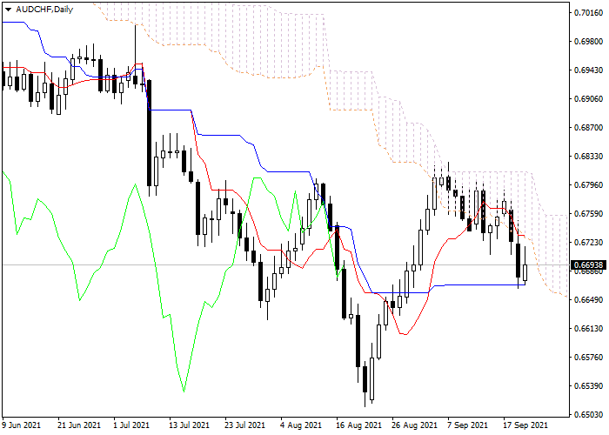Click the 0.65030 price scale label
609x435 pixels.
point(588,415)
